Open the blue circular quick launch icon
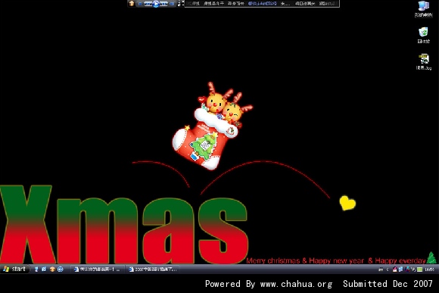The image size is (439, 293). [61, 270]
